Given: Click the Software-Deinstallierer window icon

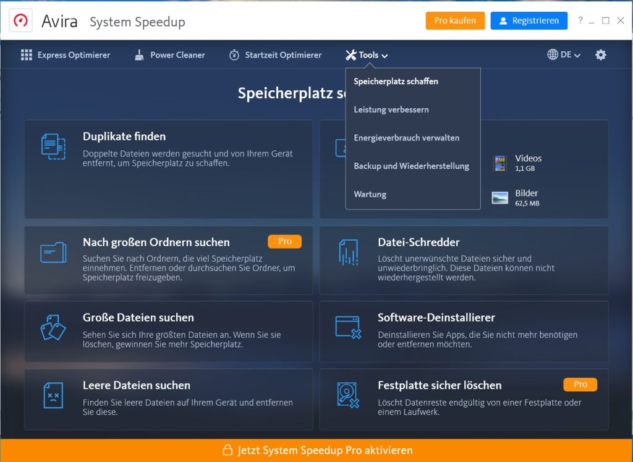Looking at the screenshot, I should (x=348, y=328).
